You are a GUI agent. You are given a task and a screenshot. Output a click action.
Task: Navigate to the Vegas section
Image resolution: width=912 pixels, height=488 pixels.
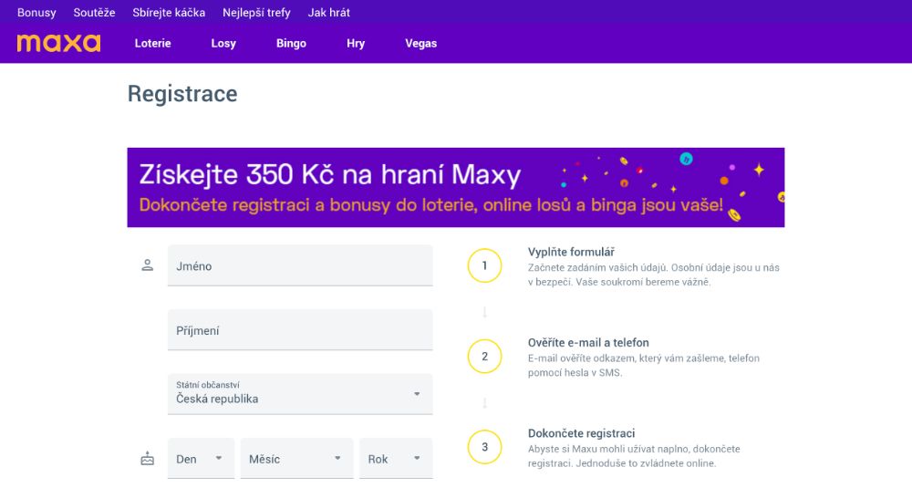[x=420, y=43]
